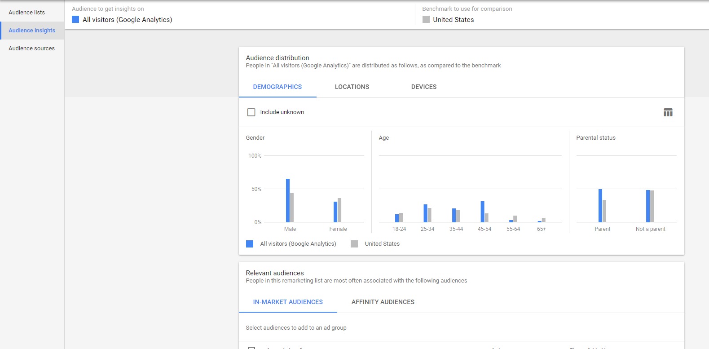The height and width of the screenshot is (349, 709).
Task: Click the Gender chart title
Action: coord(255,138)
